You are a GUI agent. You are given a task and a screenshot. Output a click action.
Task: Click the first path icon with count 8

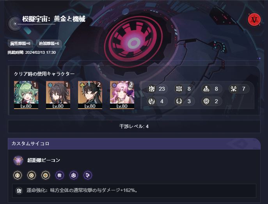click(179, 89)
